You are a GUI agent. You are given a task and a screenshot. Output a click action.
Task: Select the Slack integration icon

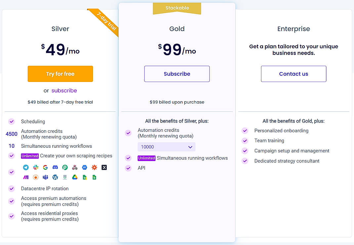click(x=36, y=167)
